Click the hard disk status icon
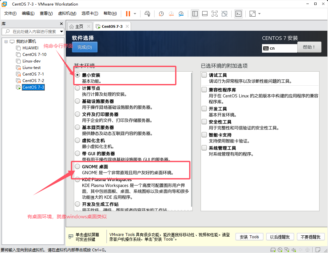The image size is (328, 253). (x=273, y=250)
